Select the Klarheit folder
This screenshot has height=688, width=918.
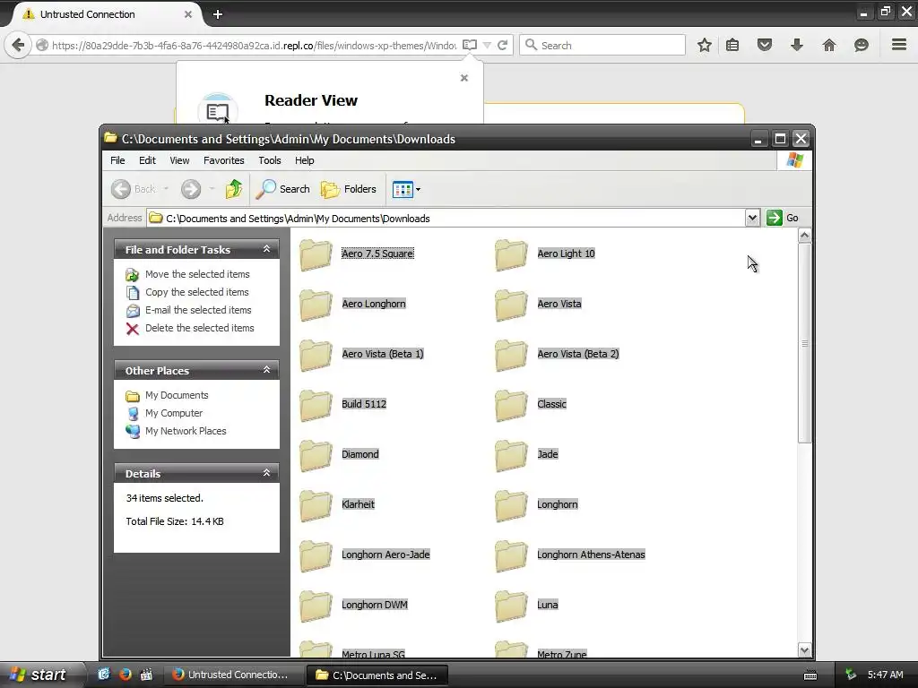[x=337, y=505]
